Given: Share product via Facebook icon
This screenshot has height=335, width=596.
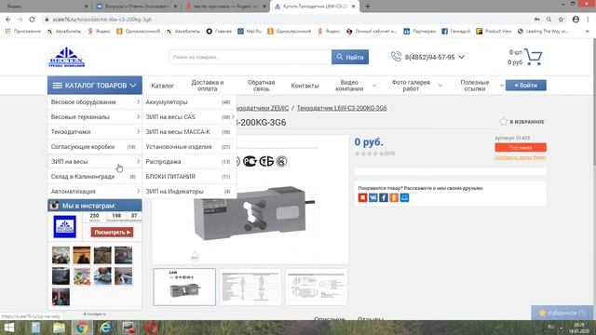Looking at the screenshot, I should (x=384, y=197).
